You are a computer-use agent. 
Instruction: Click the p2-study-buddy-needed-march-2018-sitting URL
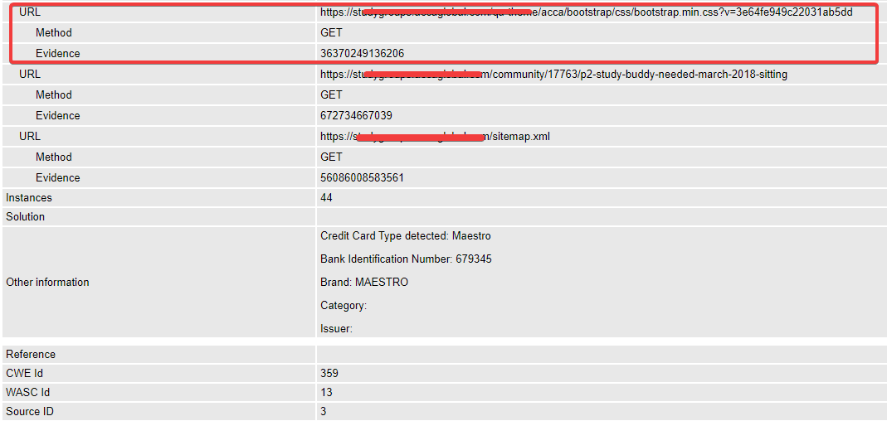point(553,74)
